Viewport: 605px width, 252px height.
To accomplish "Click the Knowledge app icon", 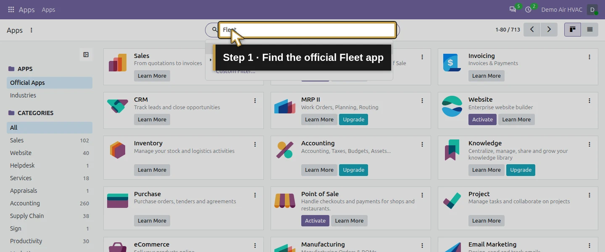I will pyautogui.click(x=452, y=150).
